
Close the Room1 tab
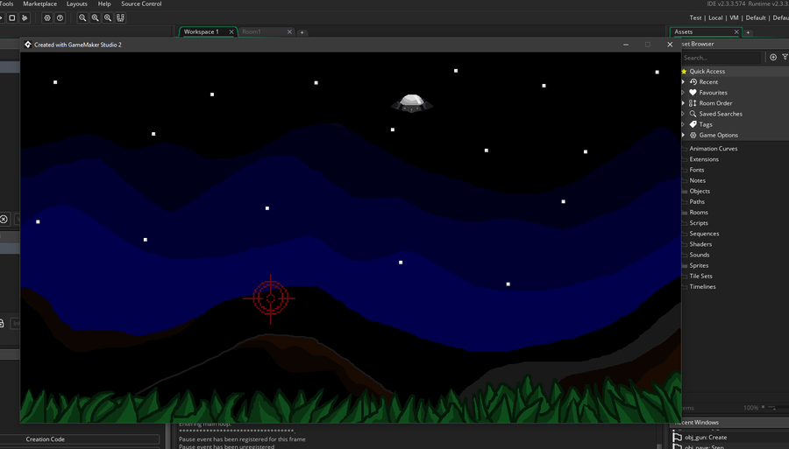click(x=289, y=32)
